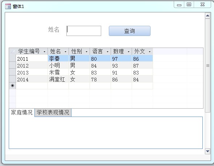Image resolution: width=214 pixels, height=166 pixels.
Task: Click the scroll down arrow
Action: pyautogui.click(x=207, y=151)
